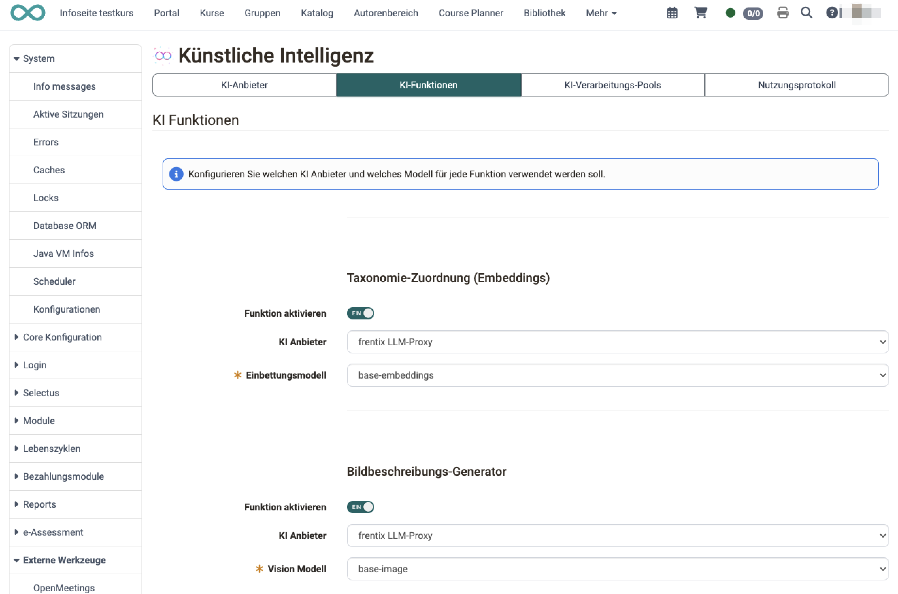The width and height of the screenshot is (898, 594).
Task: Toggle Funktion aktivieren for Taxonomie-Zuordnung
Action: tap(360, 313)
